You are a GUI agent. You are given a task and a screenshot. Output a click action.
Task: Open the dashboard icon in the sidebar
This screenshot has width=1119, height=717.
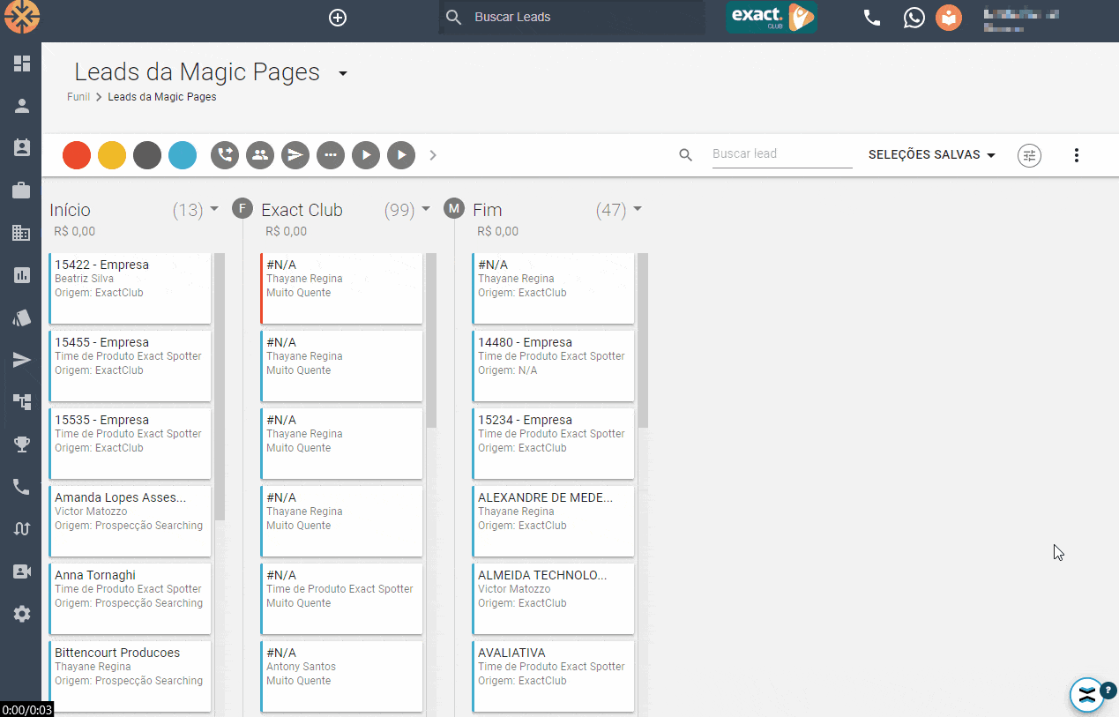[x=22, y=63]
